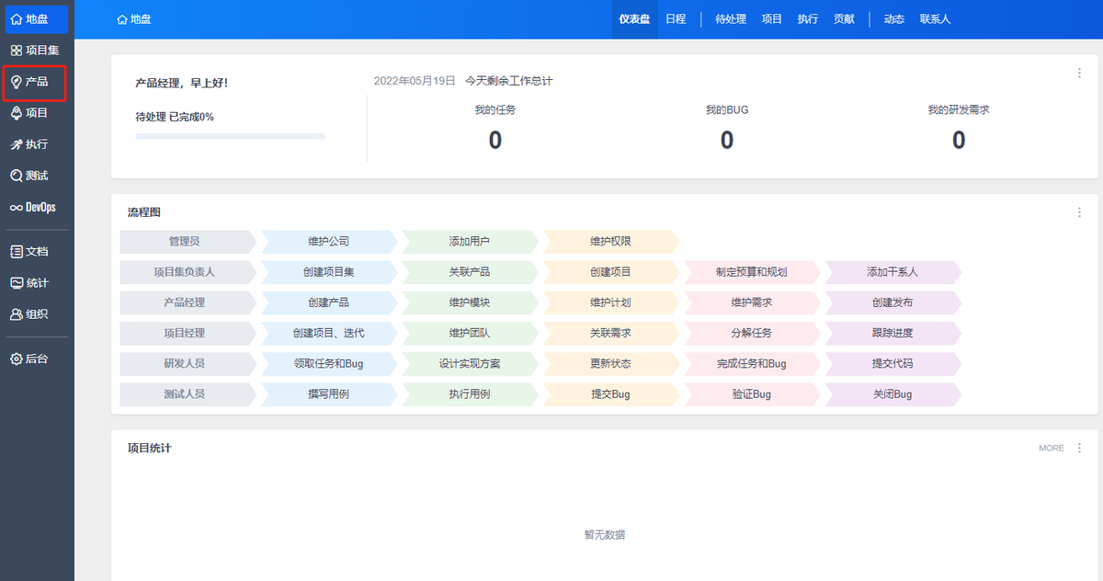Click 添加干系人 flow step
Screen dimensions: 1103x581
pos(893,272)
